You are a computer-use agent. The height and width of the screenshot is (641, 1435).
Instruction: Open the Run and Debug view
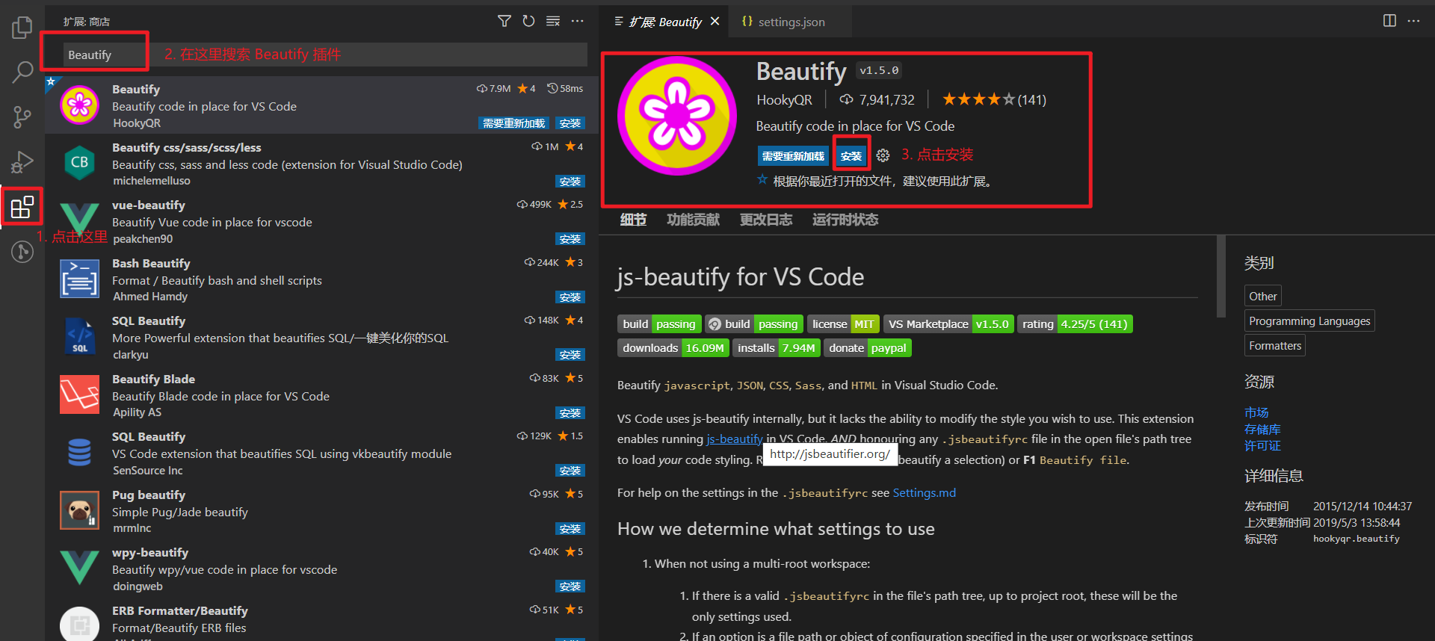pos(22,161)
